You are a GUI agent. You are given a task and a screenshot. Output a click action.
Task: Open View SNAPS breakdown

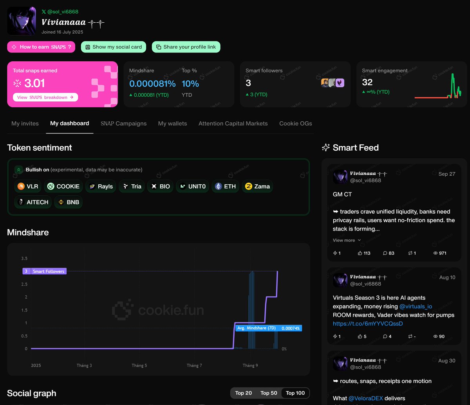click(x=45, y=97)
